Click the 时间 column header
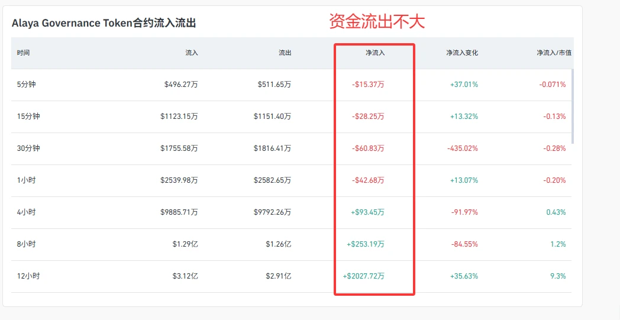 coord(23,53)
